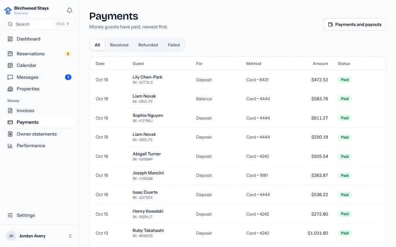
Task: Click guest name Sophia Nguyen
Action: (148, 115)
